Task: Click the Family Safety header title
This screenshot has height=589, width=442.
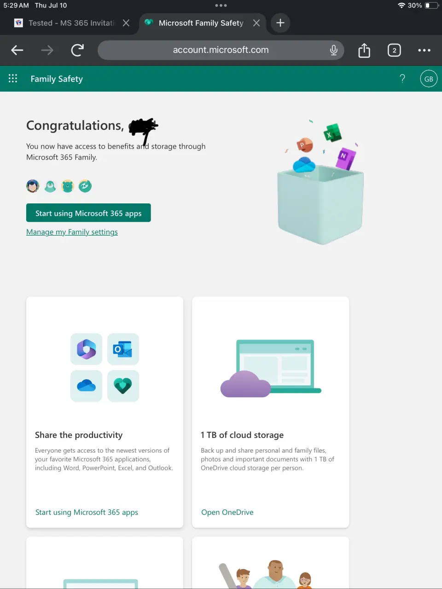Action: coord(57,79)
